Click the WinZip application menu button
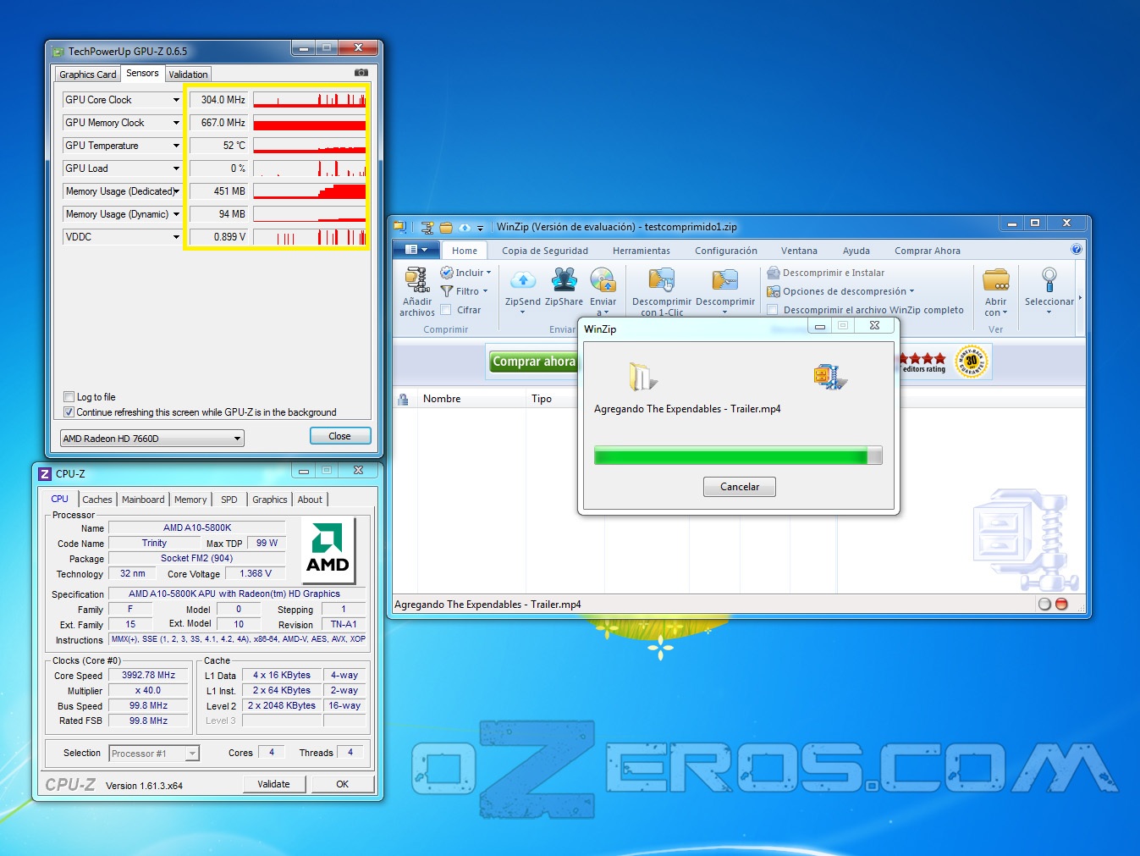Viewport: 1140px width, 856px height. click(416, 250)
